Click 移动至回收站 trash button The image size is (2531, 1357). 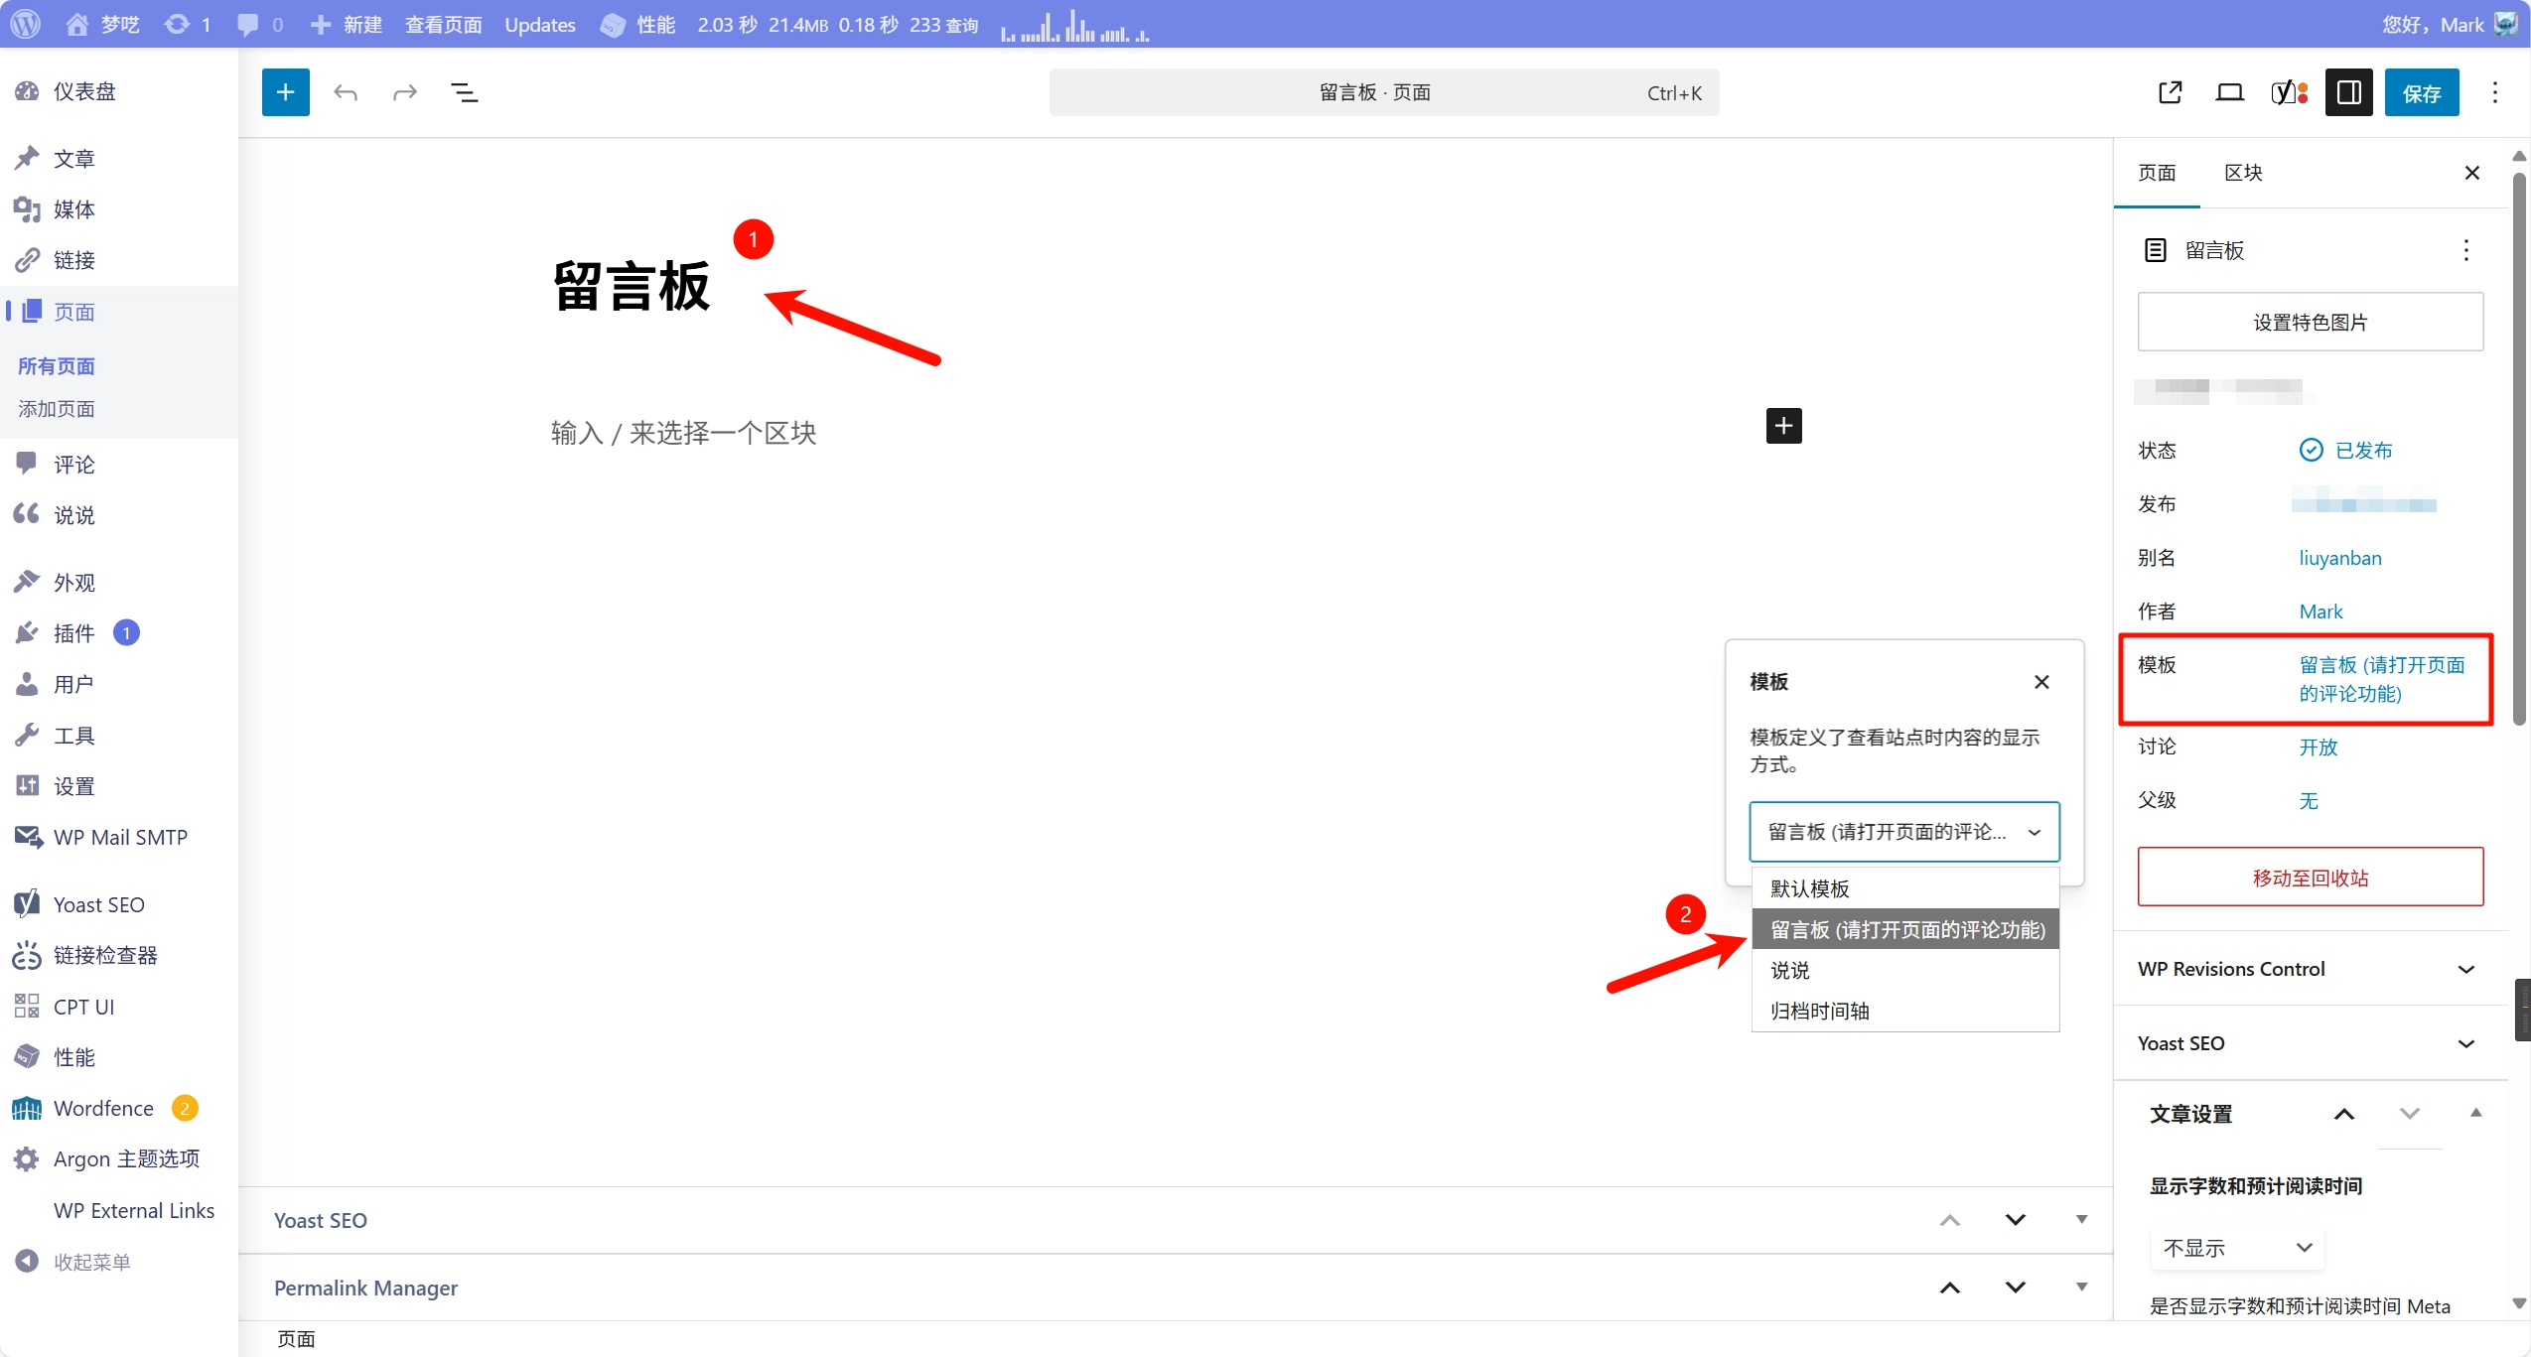(x=2310, y=878)
